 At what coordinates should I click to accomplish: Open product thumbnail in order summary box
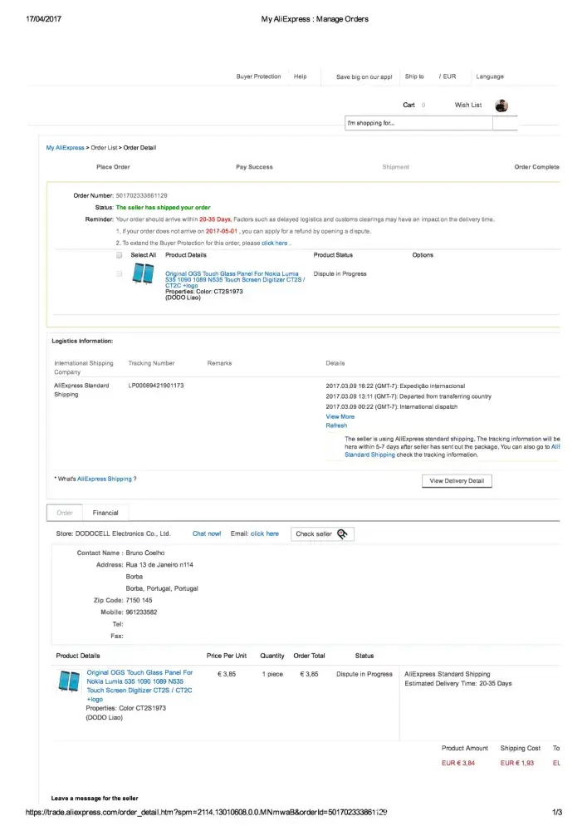[x=143, y=274]
